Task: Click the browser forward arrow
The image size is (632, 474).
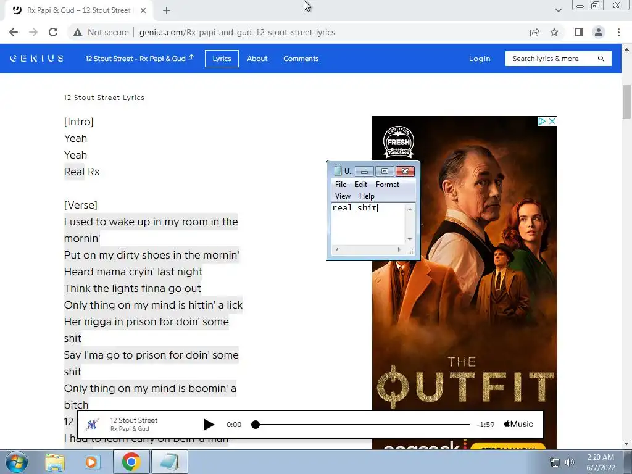Action: [x=33, y=32]
